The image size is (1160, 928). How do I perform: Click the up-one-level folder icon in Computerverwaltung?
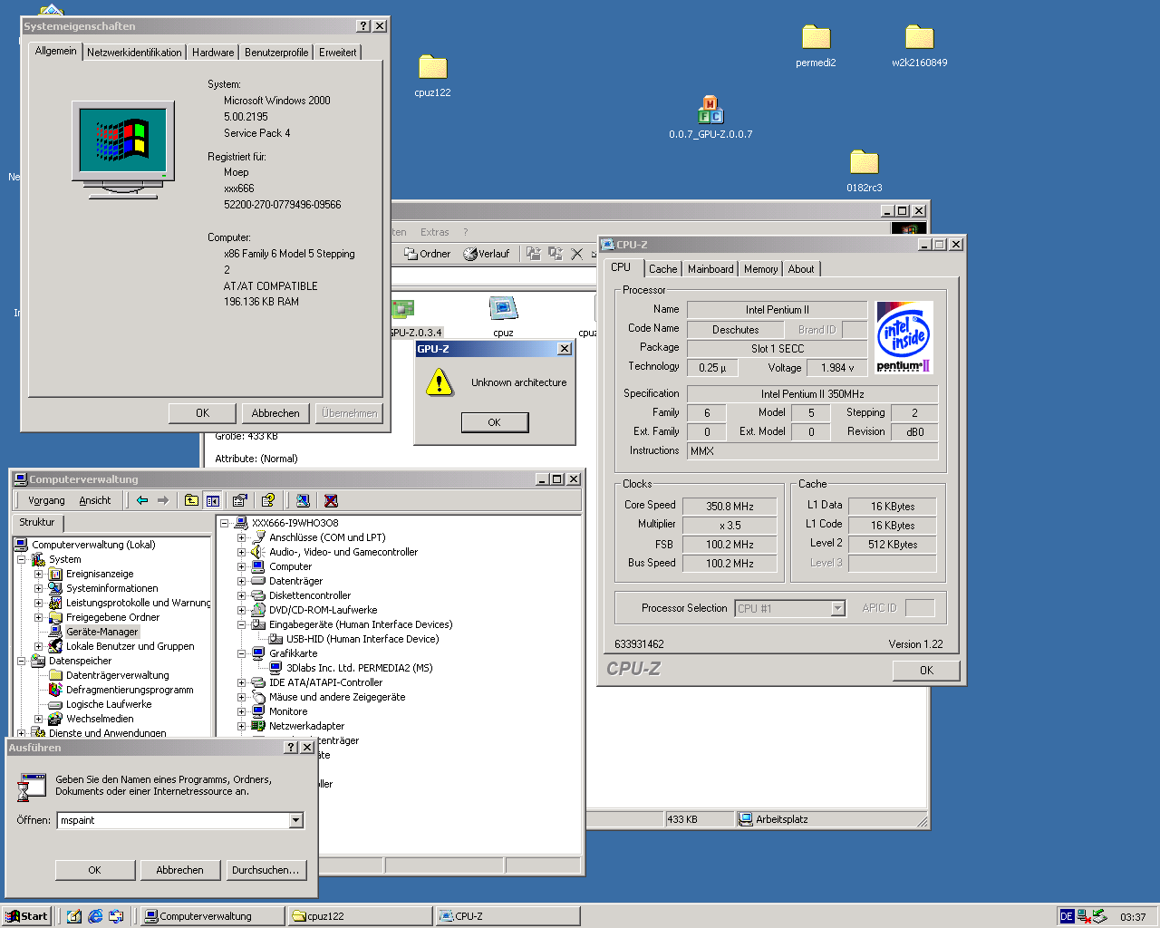point(191,500)
